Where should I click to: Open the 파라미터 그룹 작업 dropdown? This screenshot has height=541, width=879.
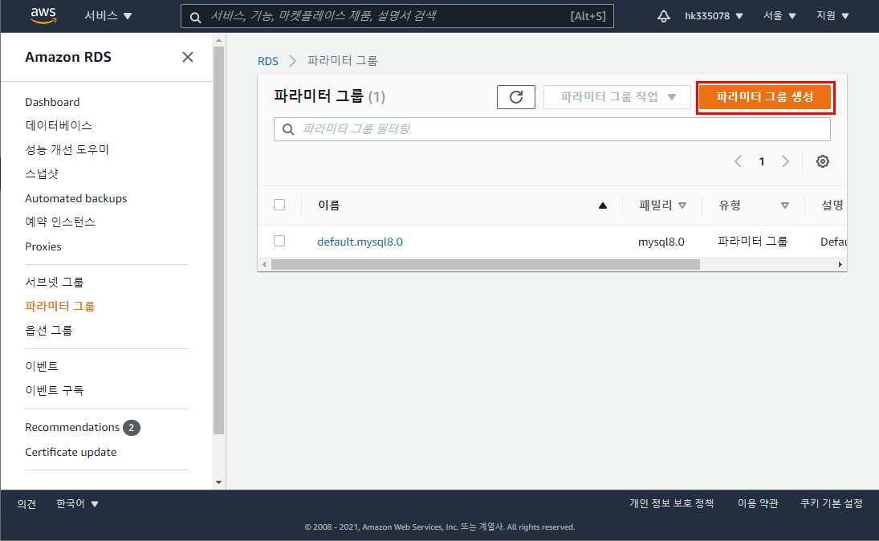tap(617, 97)
